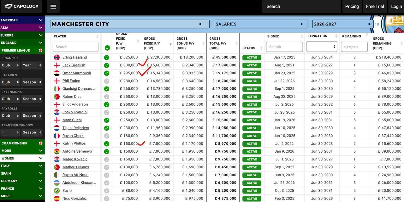
Task: Sort by Gross Bonus P/Y column arrows
Action: tap(204, 43)
